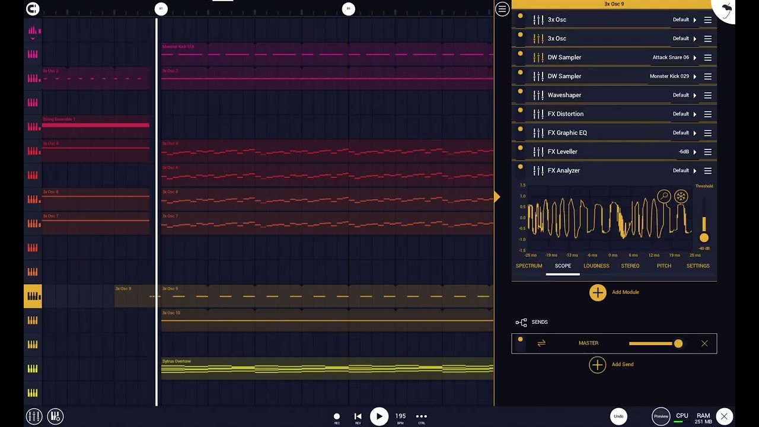
Task: Open first 3x Osc Default preset arrow
Action: point(695,20)
